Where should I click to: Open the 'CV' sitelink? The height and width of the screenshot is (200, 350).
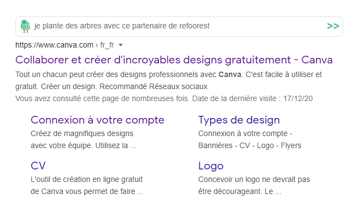[38, 166]
